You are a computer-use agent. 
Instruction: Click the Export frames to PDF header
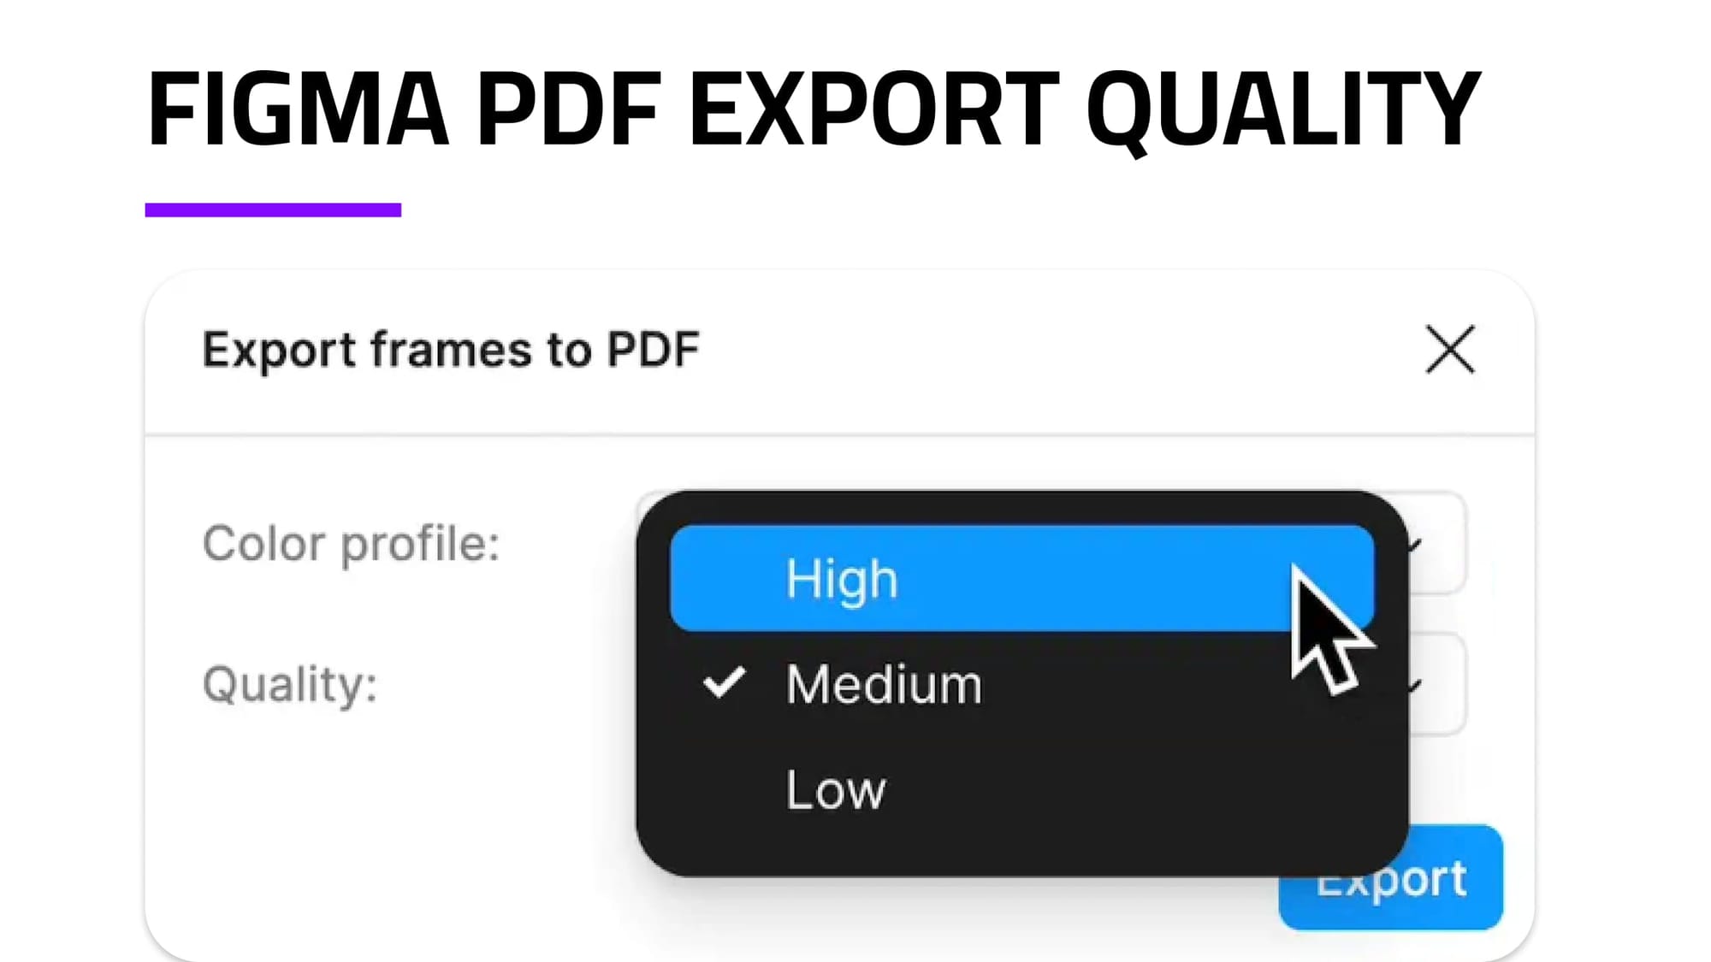pos(451,348)
